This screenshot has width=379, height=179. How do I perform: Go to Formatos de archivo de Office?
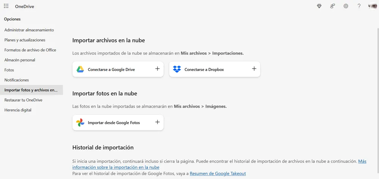coord(30,50)
